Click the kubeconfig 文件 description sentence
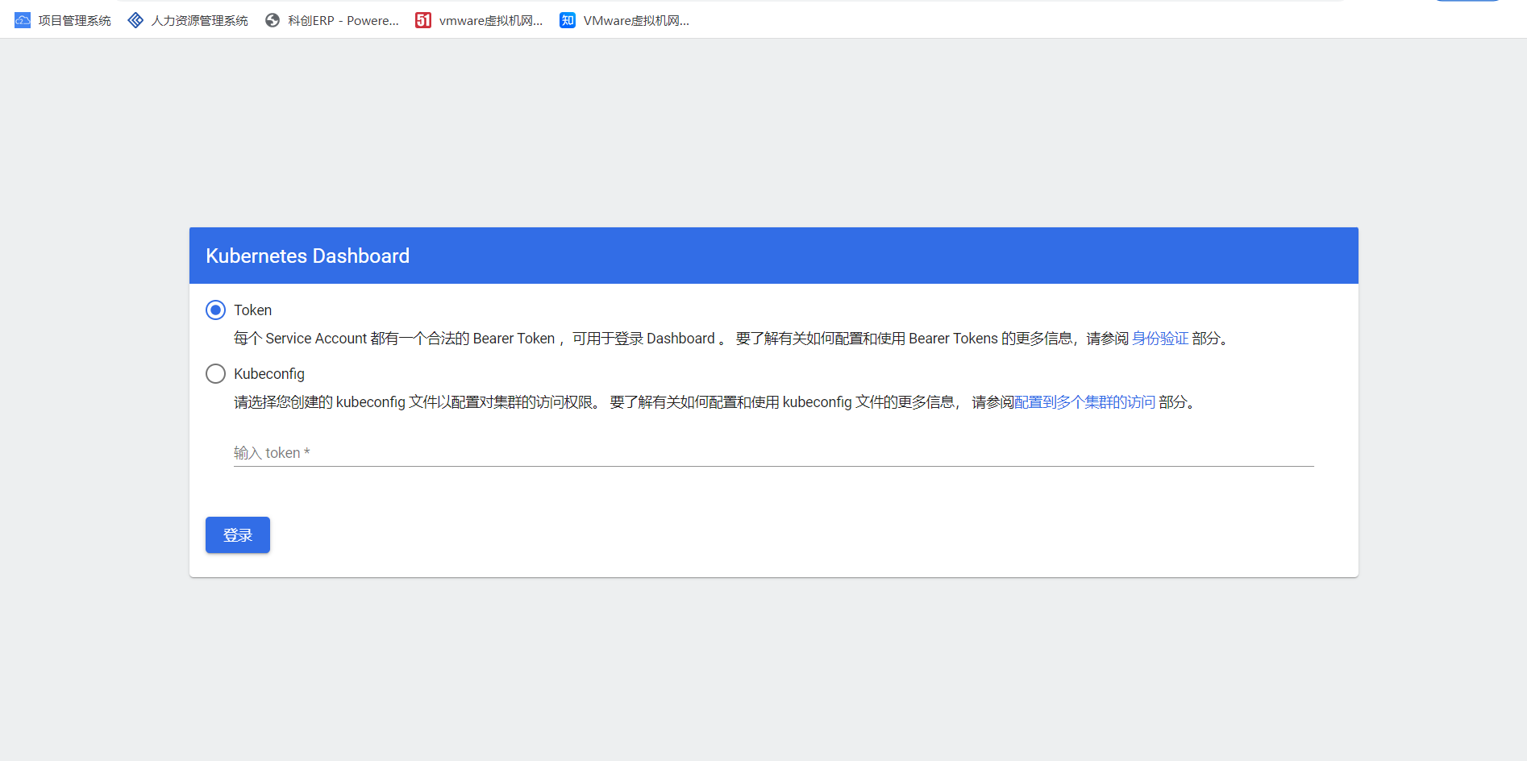This screenshot has height=761, width=1527. pos(716,402)
